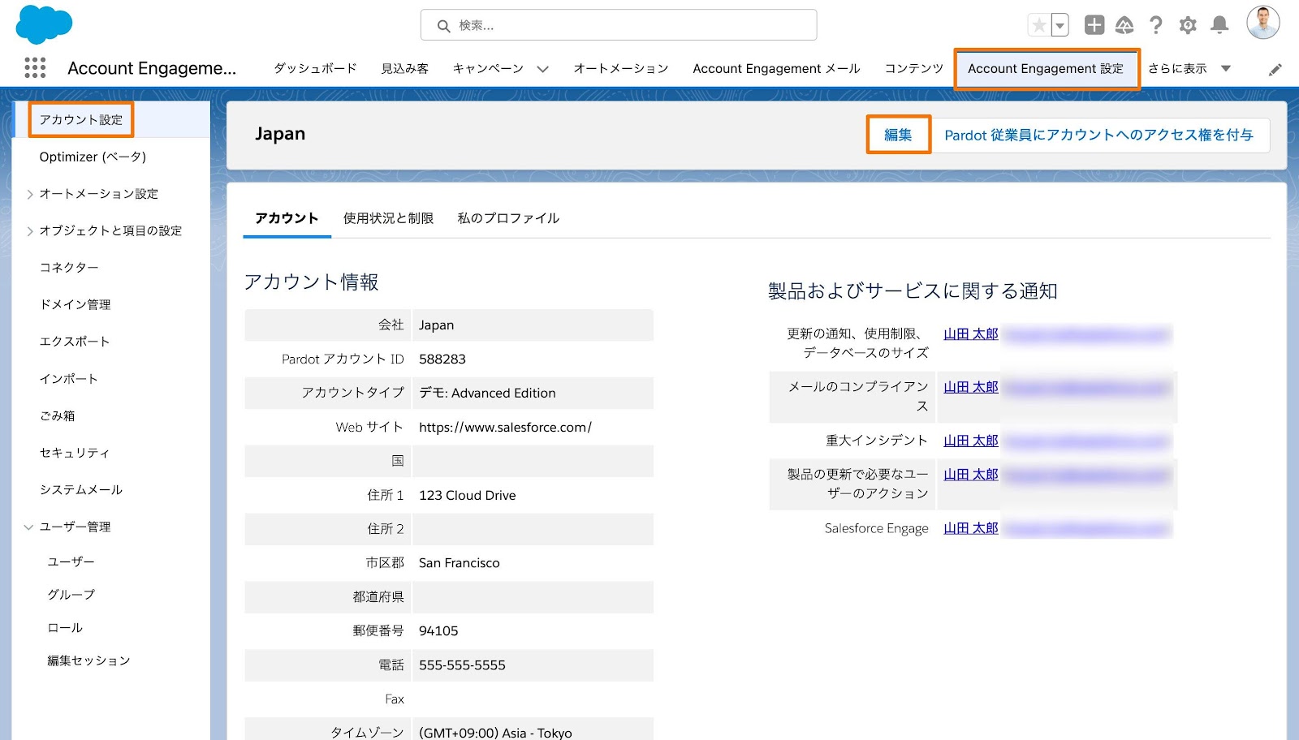Open the user profile avatar
The height and width of the screenshot is (740, 1299).
coord(1263,23)
